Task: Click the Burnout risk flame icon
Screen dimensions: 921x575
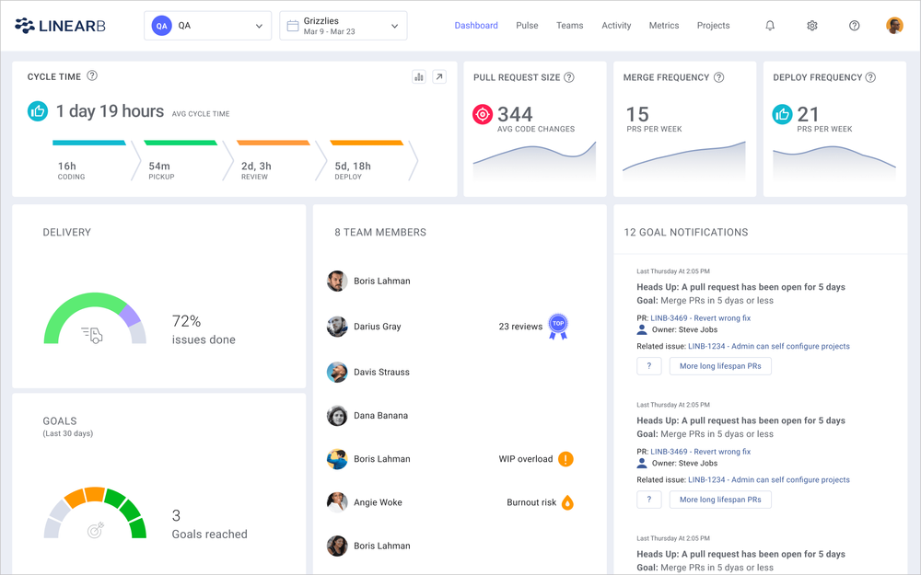Action: coord(566,502)
